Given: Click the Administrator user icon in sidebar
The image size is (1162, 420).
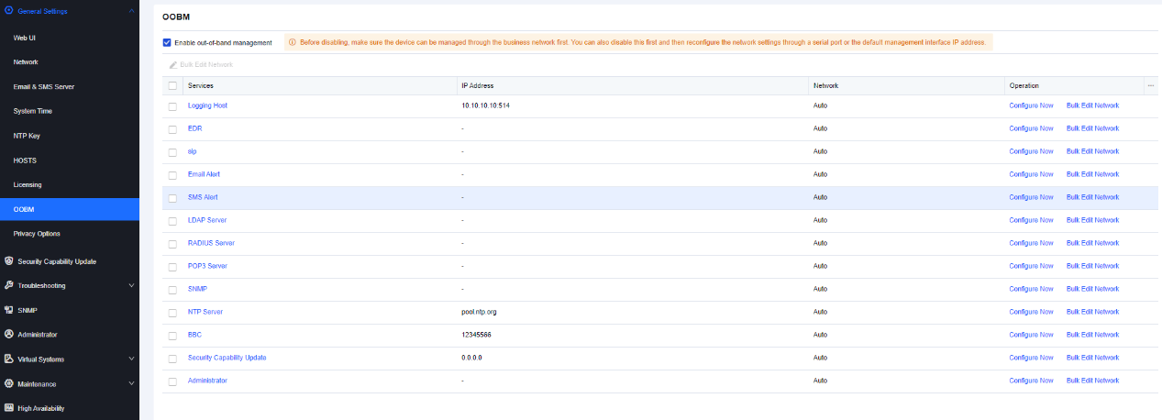Looking at the screenshot, I should coord(9,335).
